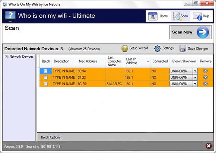Close the Who Is On My Wifi window
Viewport: 216px width, 153px height.
207,3
